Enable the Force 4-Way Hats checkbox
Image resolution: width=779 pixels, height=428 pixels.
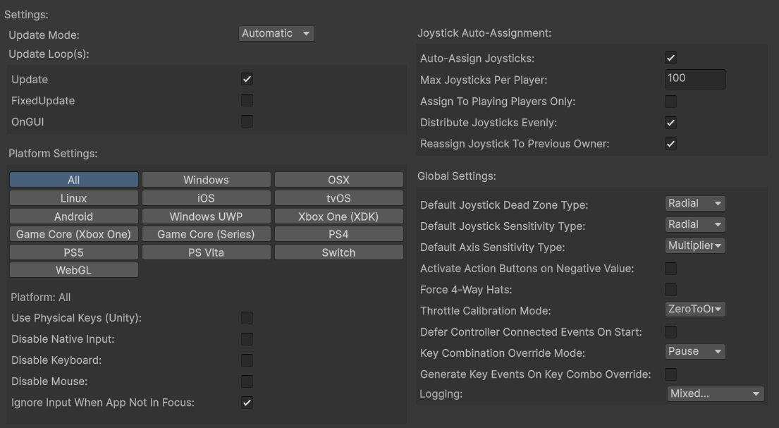pos(670,289)
